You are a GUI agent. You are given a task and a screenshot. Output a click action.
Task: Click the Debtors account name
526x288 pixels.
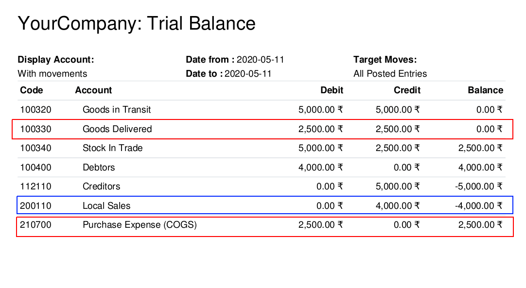pos(99,167)
